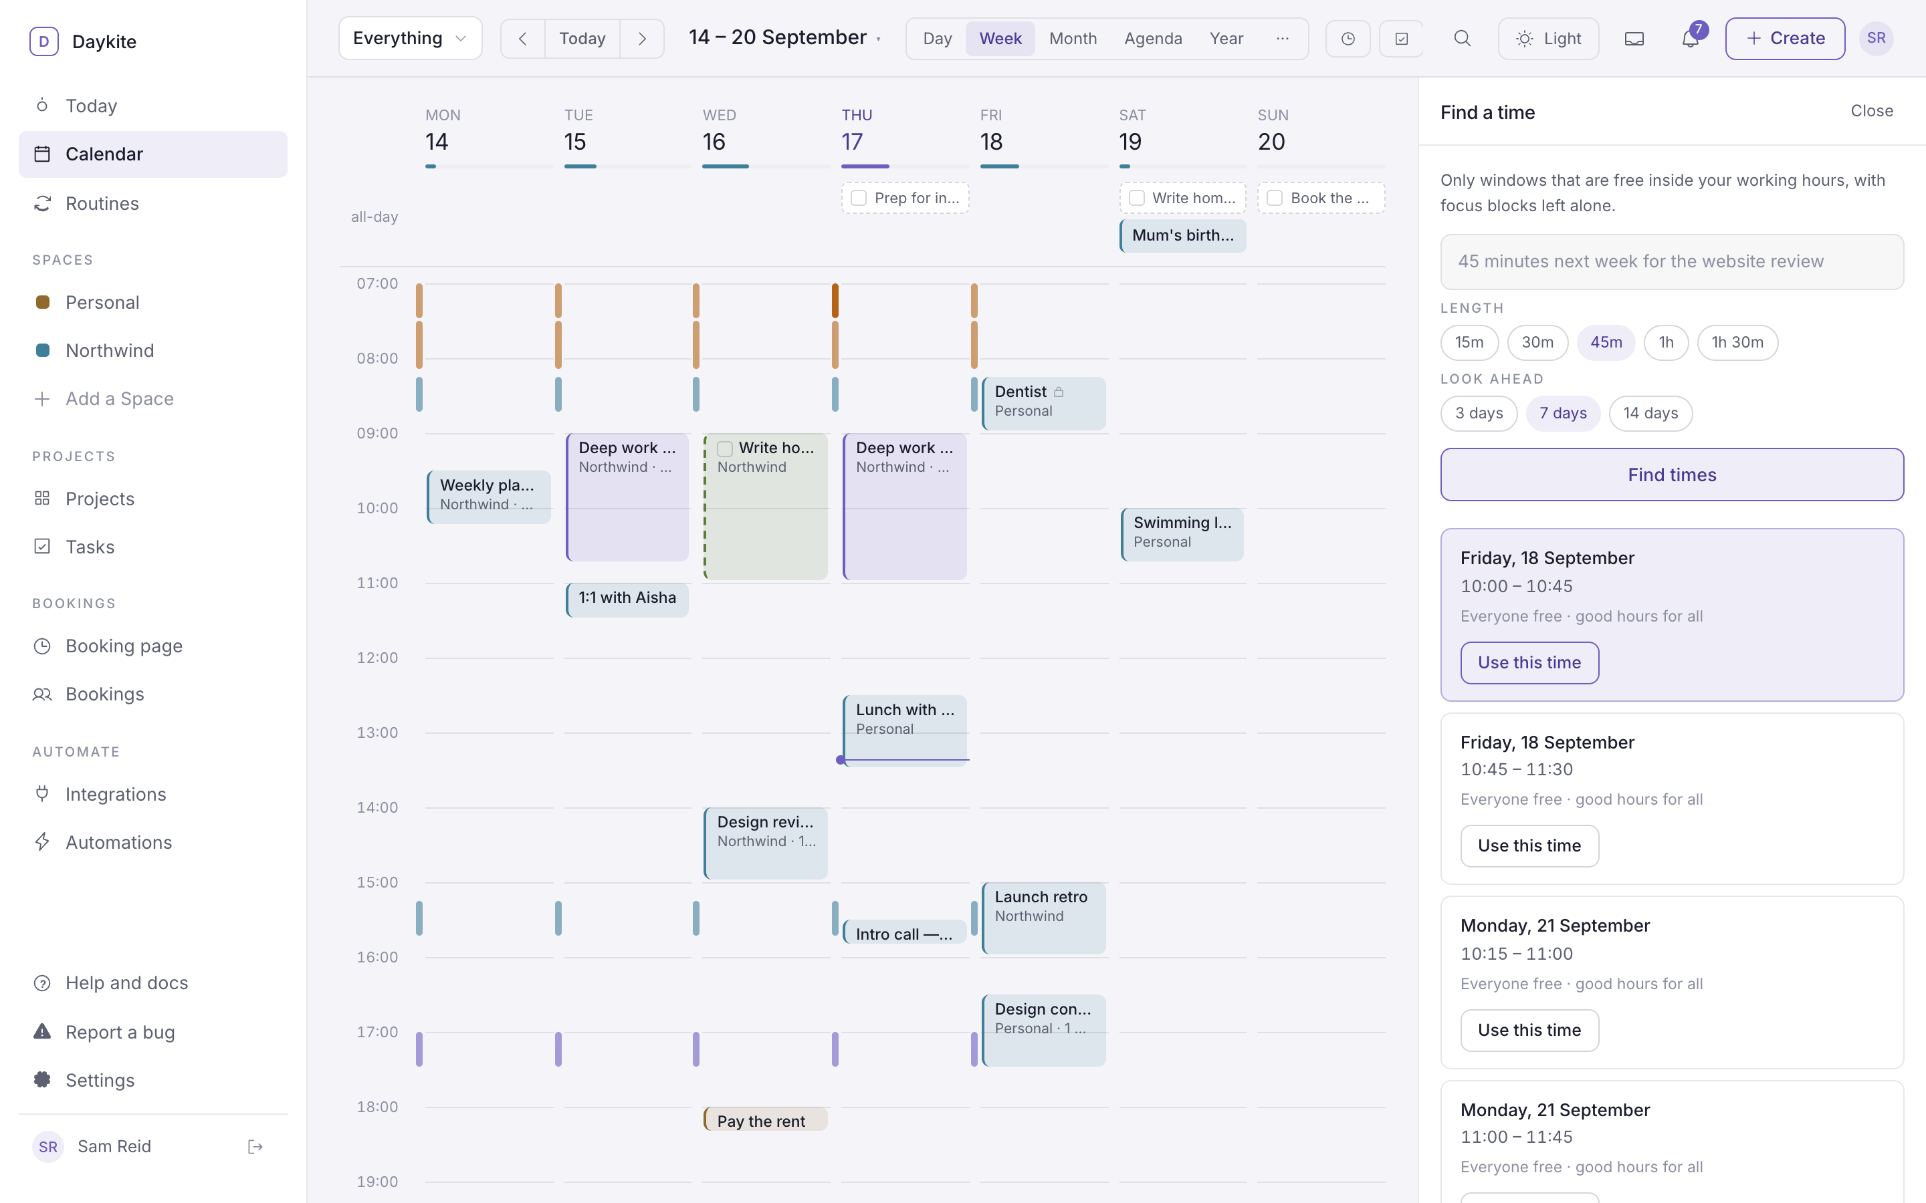Click the find-a-time description input field
Viewport: 1926px width, 1203px height.
click(x=1672, y=262)
